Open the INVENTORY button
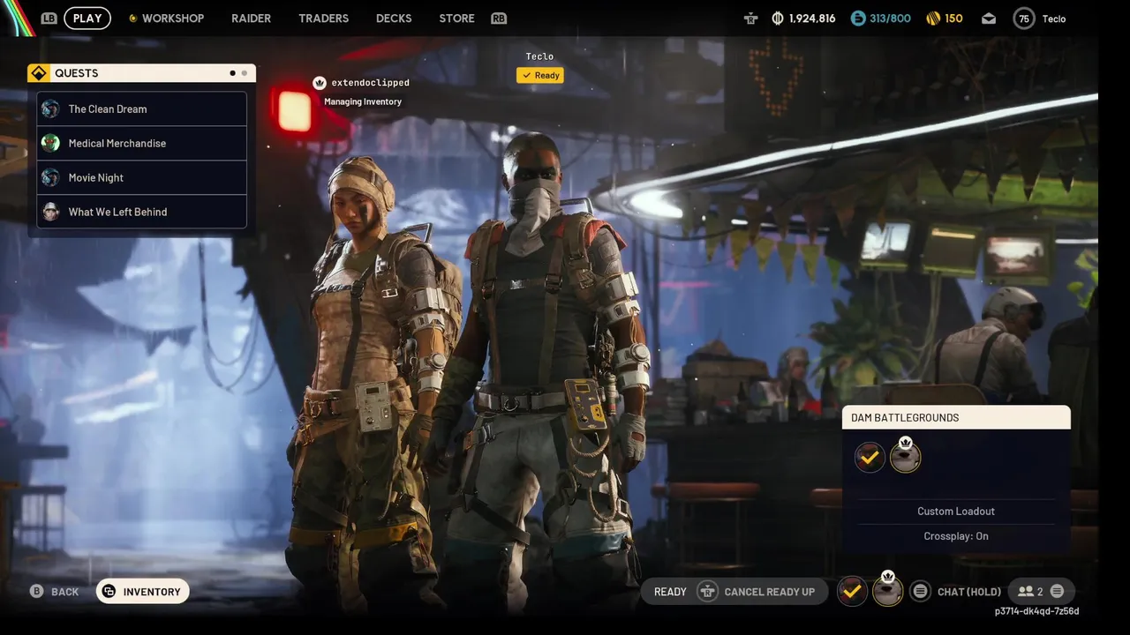Screen dimensions: 1130x635 [142, 592]
